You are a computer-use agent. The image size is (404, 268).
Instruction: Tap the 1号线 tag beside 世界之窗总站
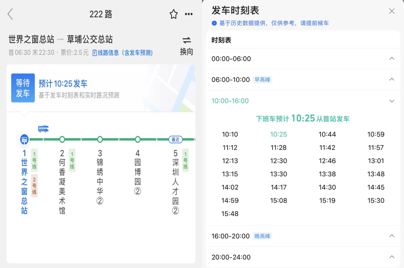click(34, 160)
